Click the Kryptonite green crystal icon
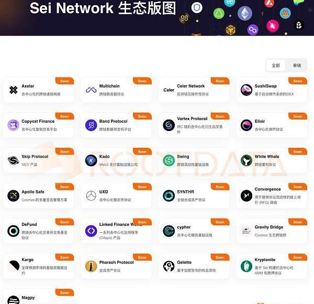The height and width of the screenshot is (304, 314). (246, 266)
